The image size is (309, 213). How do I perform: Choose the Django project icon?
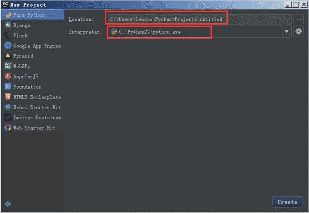click(x=8, y=25)
